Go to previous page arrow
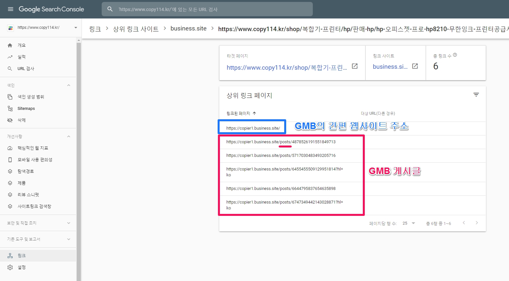509x281 pixels. pyautogui.click(x=464, y=223)
